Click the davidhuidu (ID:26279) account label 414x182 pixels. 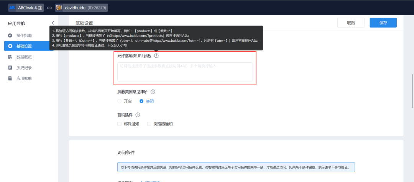pos(86,8)
